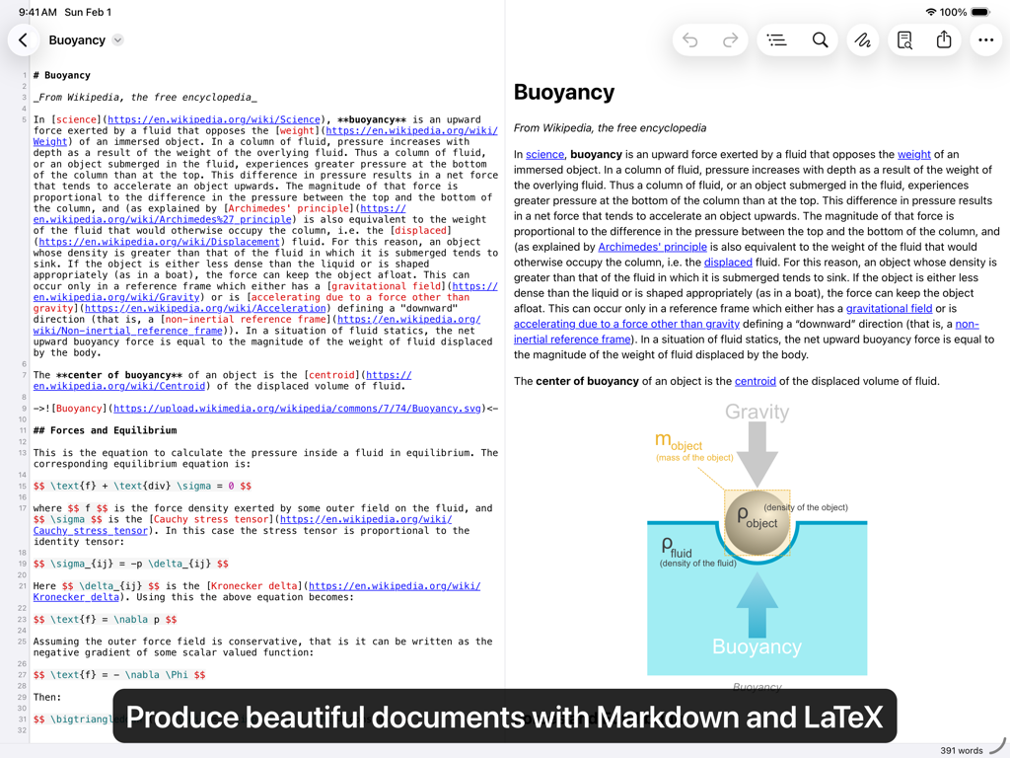Click the '_From Wikipedia, the free encyclopedia_' line
The width and height of the screenshot is (1010, 758).
point(145,98)
